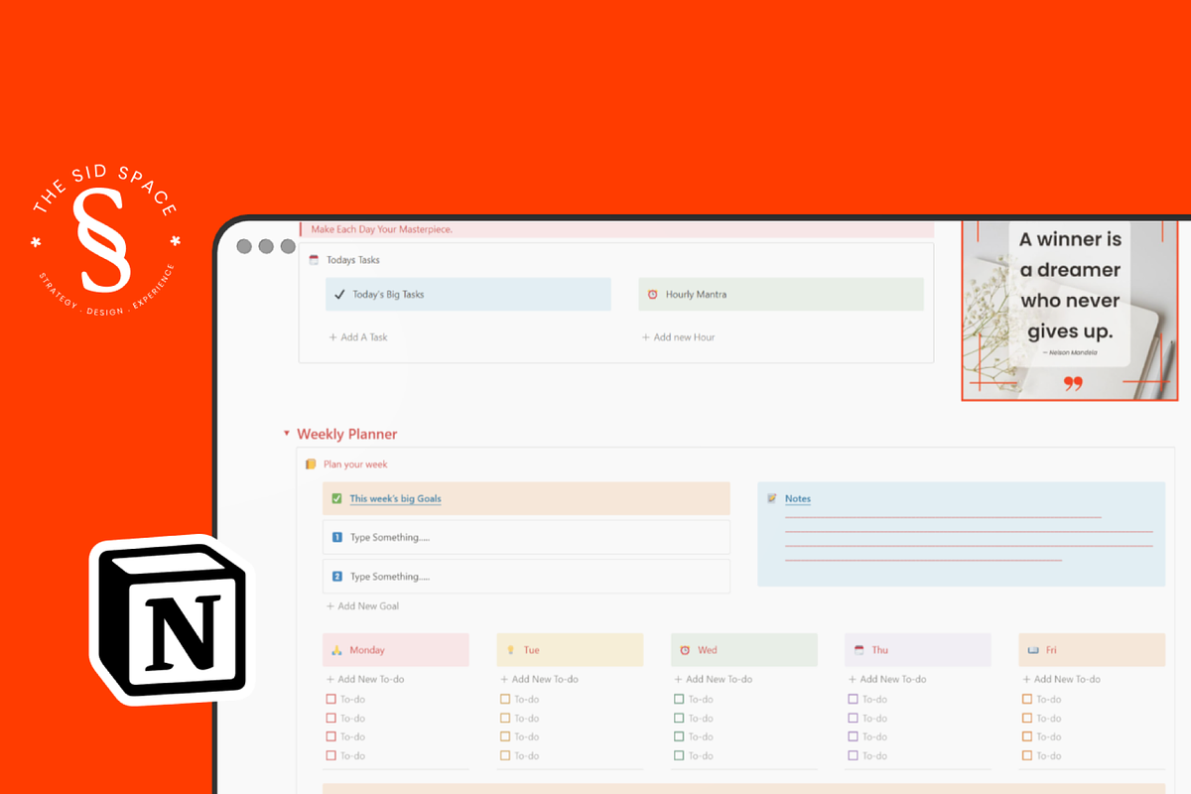Viewport: 1191px width, 794px height.
Task: Add a new to-do under Wed
Action: (x=713, y=680)
